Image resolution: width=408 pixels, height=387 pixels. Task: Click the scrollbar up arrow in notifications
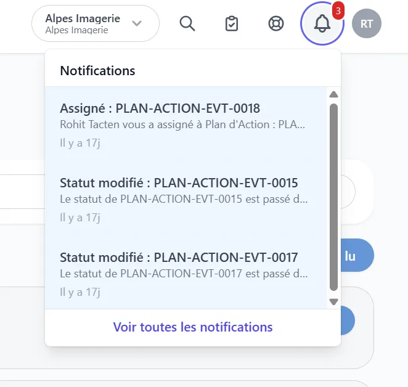(333, 94)
